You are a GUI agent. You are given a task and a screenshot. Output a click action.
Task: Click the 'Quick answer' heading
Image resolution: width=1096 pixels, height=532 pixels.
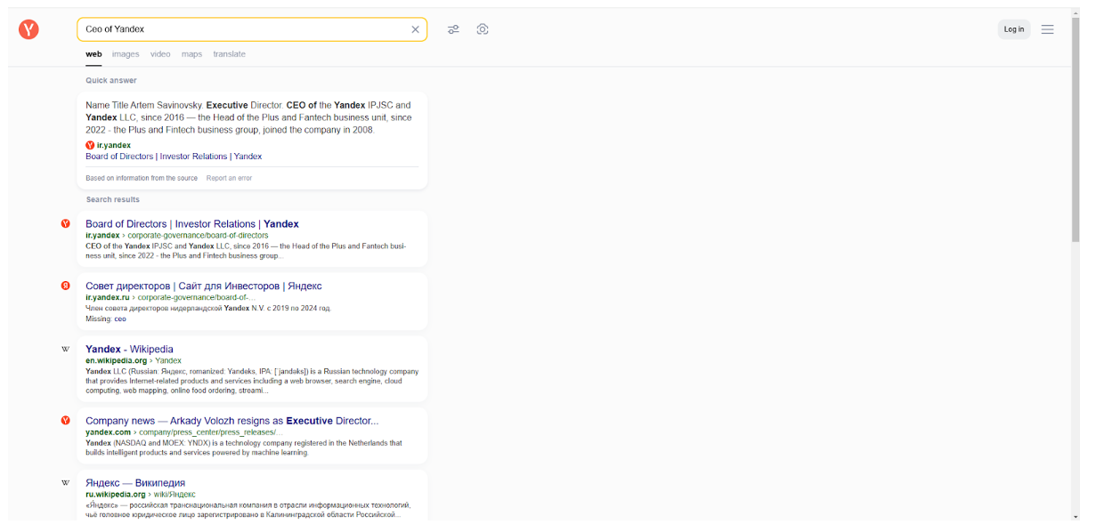[111, 81]
